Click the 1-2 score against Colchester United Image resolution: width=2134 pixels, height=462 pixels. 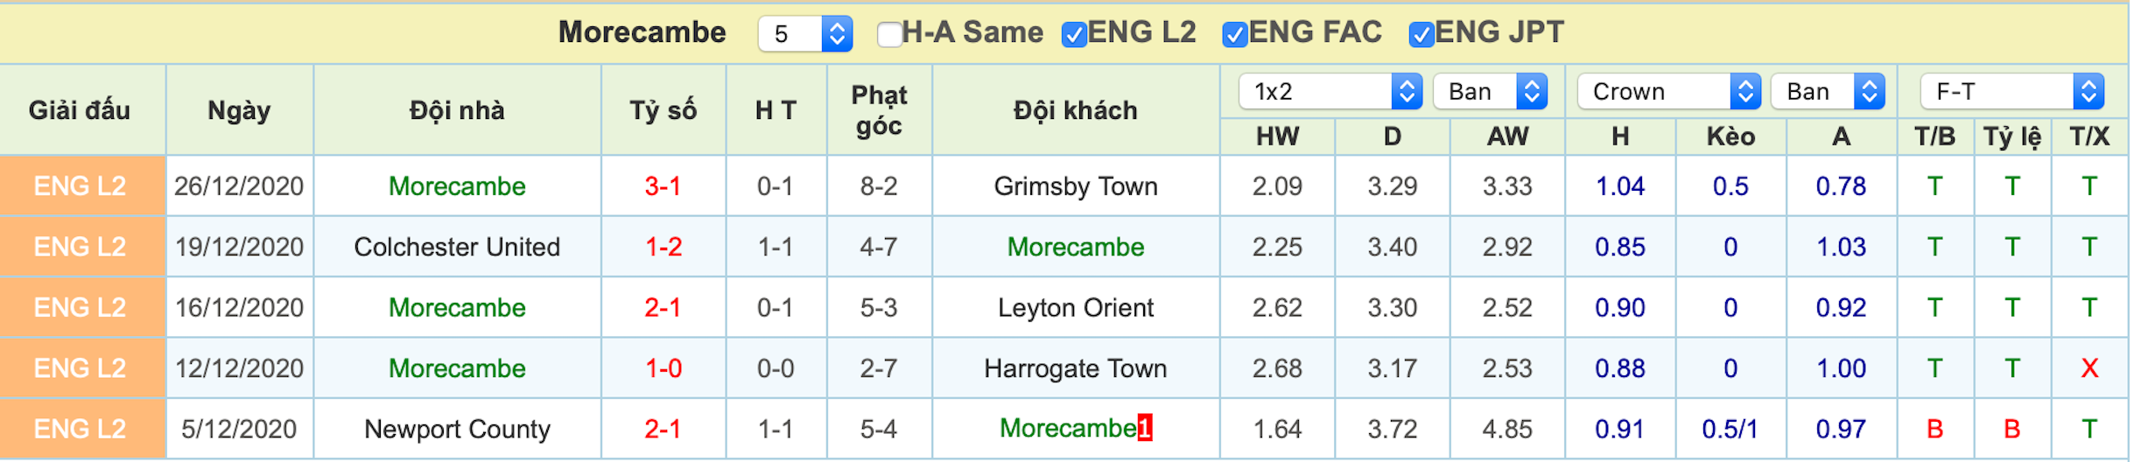click(663, 247)
